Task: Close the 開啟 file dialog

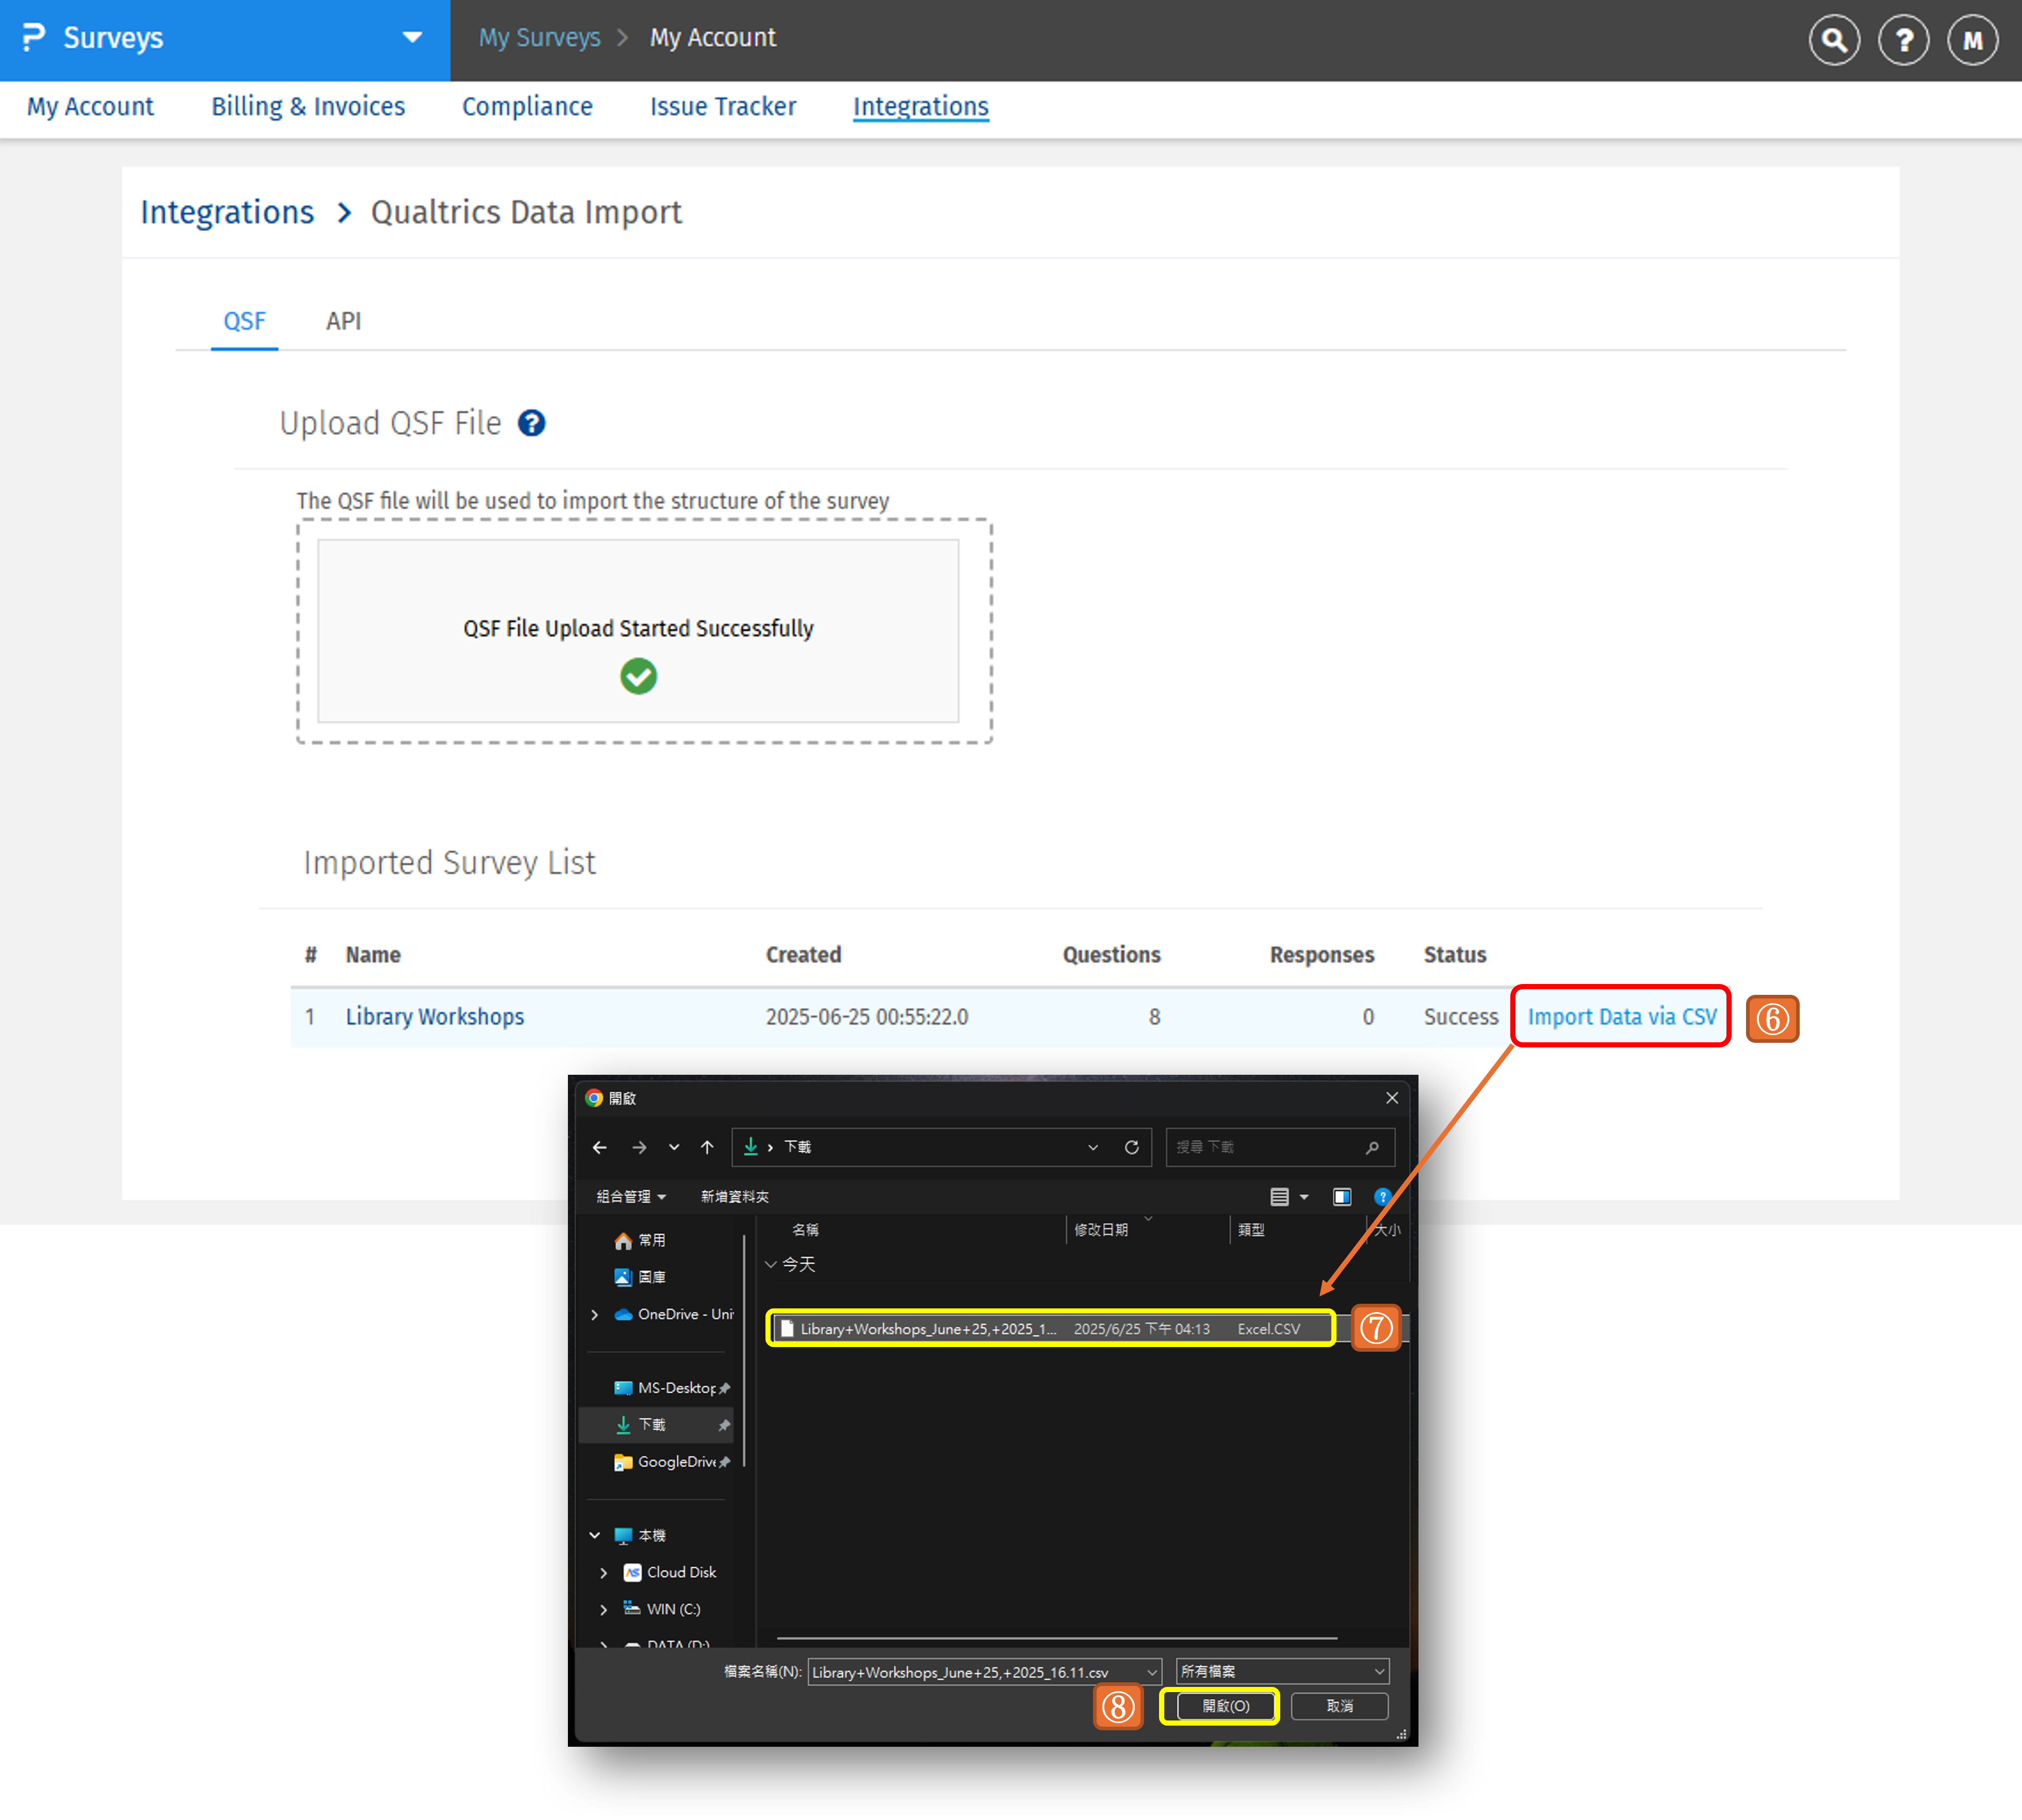Action: click(x=1392, y=1098)
